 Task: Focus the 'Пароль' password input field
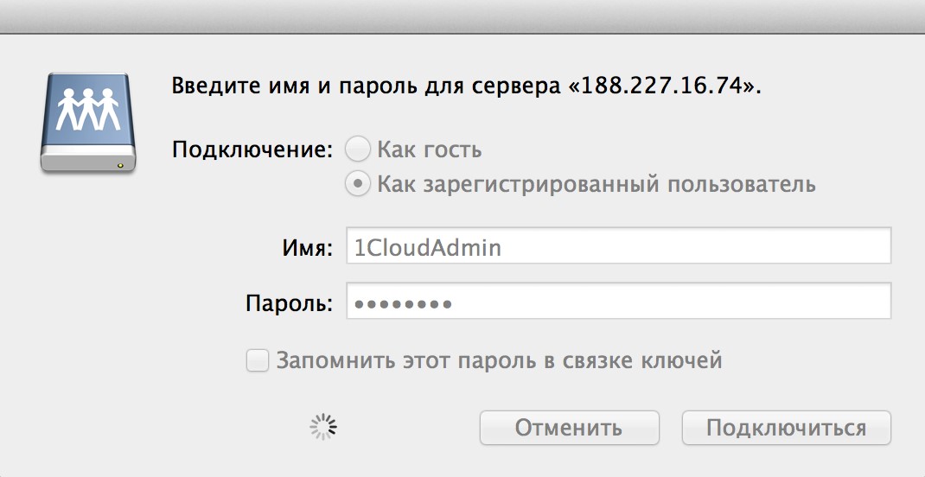618,302
